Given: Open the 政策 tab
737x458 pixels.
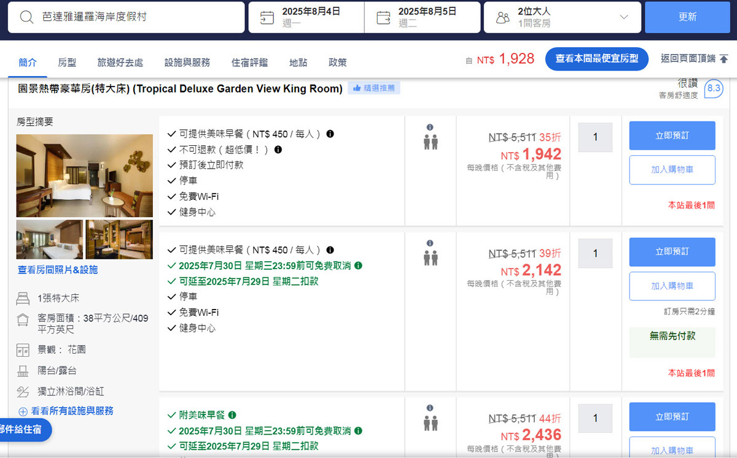Looking at the screenshot, I should (x=338, y=63).
